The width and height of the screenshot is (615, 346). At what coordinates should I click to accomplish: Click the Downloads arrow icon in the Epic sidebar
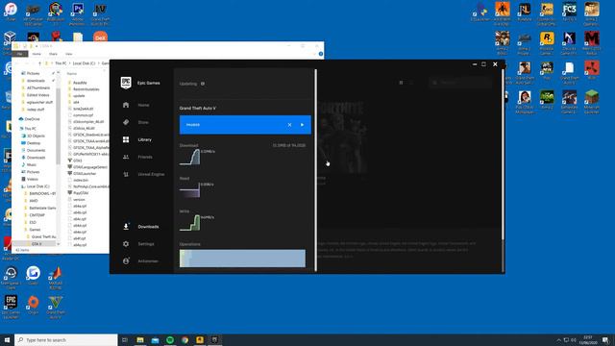(x=126, y=227)
